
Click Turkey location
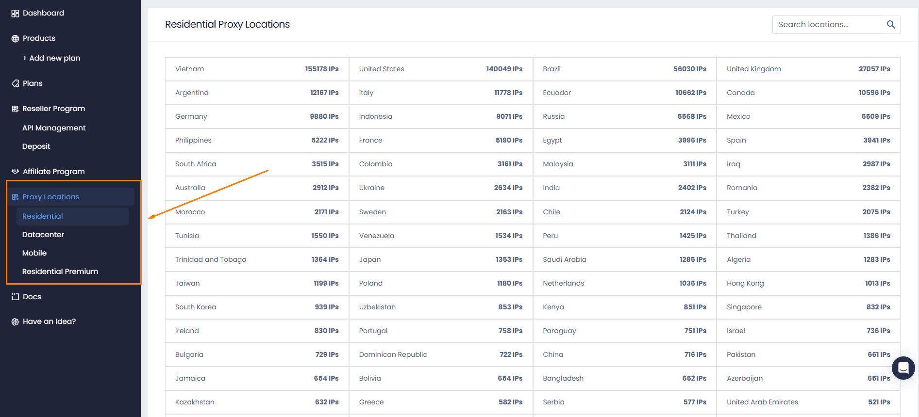(808, 212)
